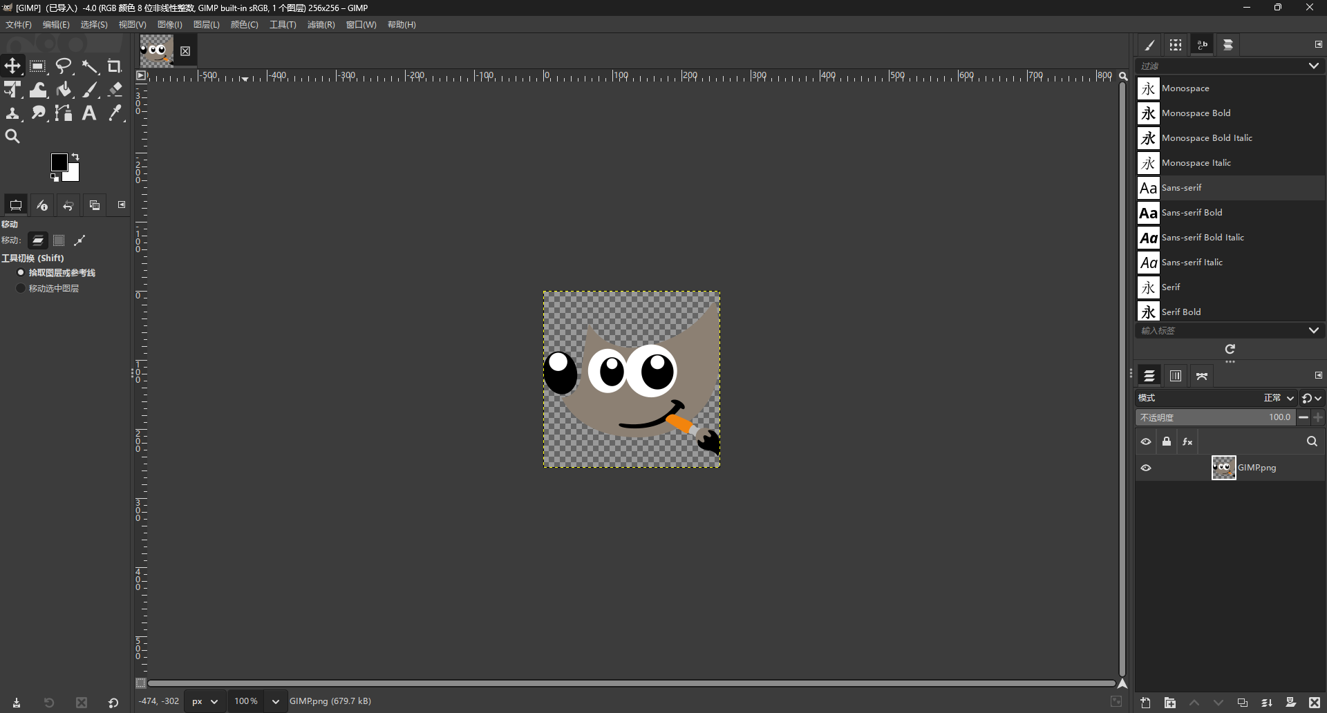
Task: Expand the font tags entry dropdown
Action: click(1313, 330)
